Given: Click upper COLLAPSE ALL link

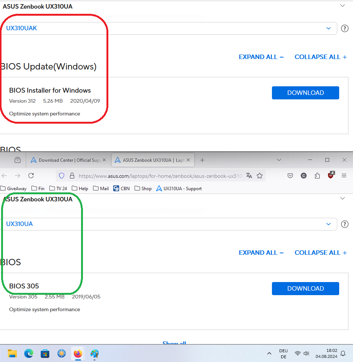Looking at the screenshot, I should (321, 57).
